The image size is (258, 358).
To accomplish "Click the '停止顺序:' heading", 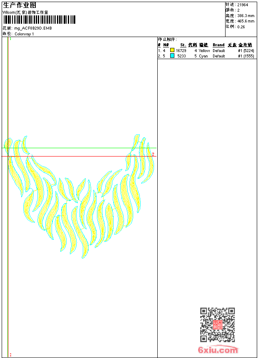I will [x=167, y=40].
